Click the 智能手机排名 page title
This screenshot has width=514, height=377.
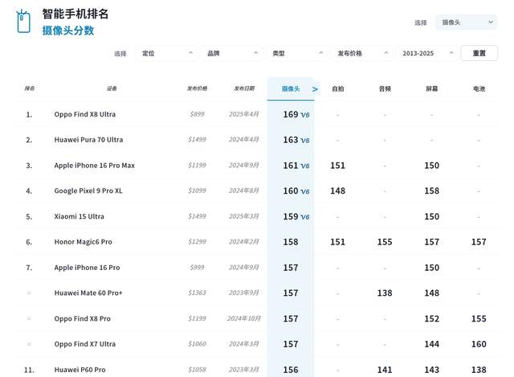pos(75,14)
